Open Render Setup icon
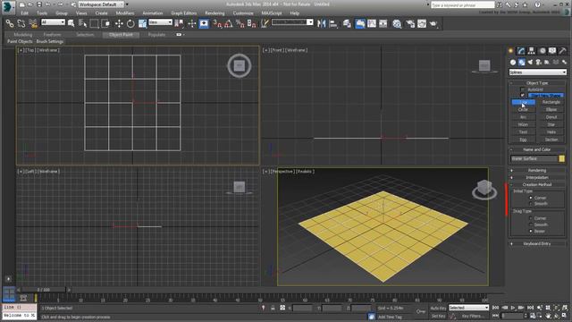This screenshot has height=322, width=572. 410,24
